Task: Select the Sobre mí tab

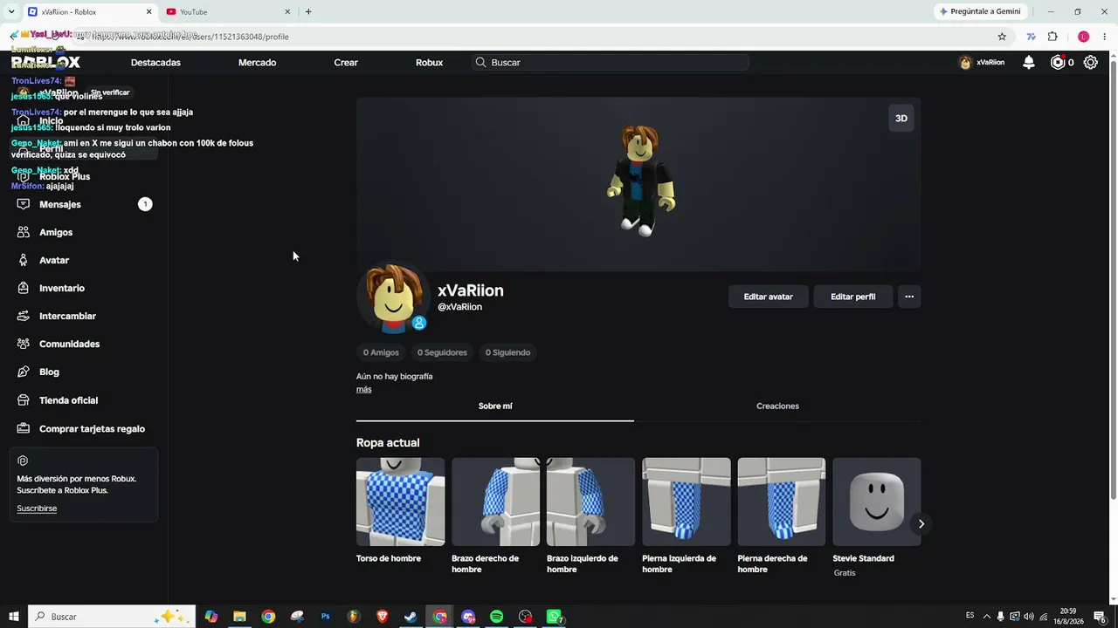Action: 495,406
